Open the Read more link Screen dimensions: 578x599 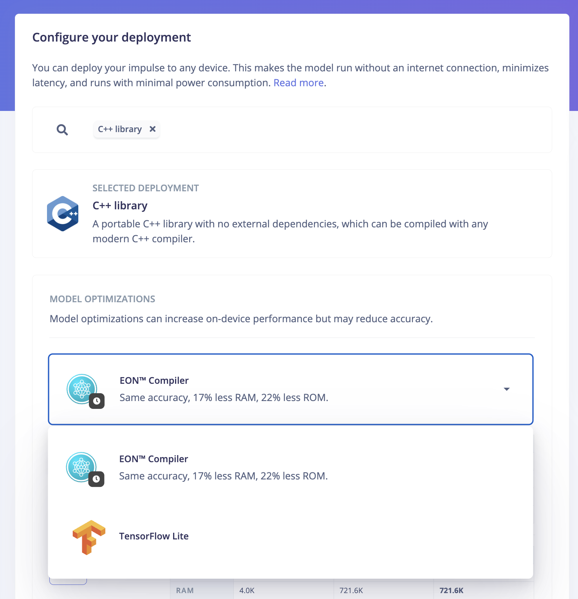pyautogui.click(x=298, y=83)
